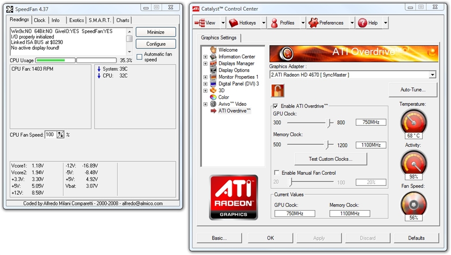The height and width of the screenshot is (255, 451).
Task: Click the Overdrive unlock padlock icon
Action: point(277,91)
